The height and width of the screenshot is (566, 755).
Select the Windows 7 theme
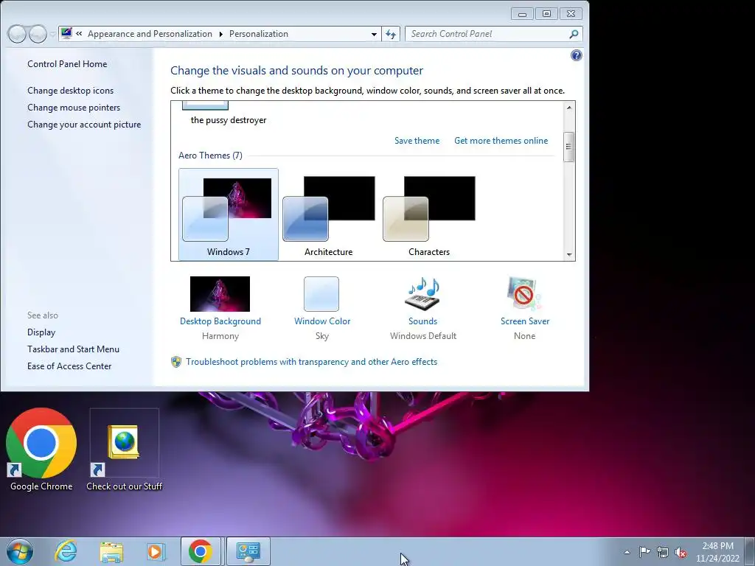229,214
